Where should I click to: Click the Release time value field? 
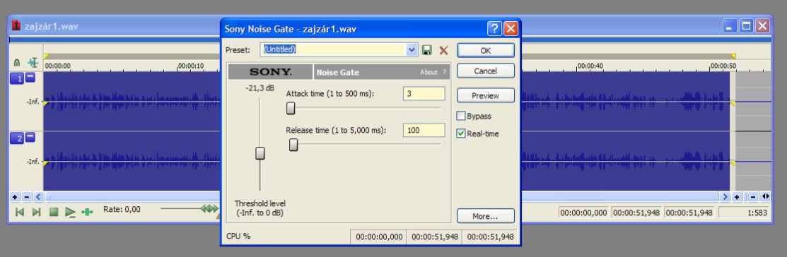[424, 130]
